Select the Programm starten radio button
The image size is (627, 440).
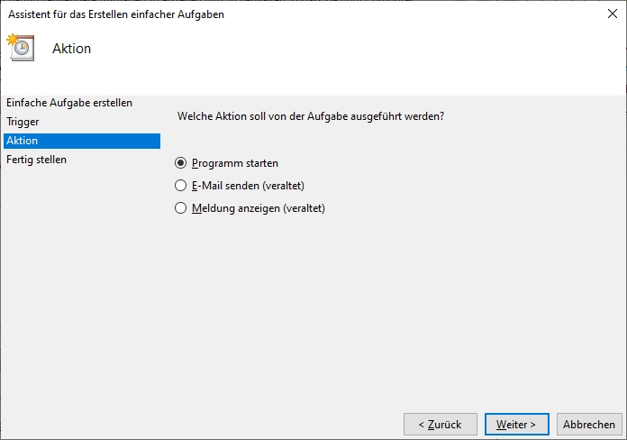point(181,163)
